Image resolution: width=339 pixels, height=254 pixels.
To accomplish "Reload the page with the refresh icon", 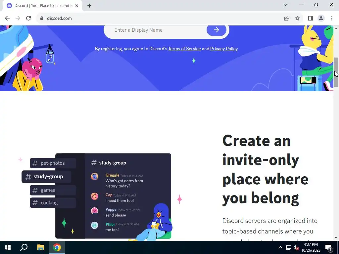I will coord(28,19).
